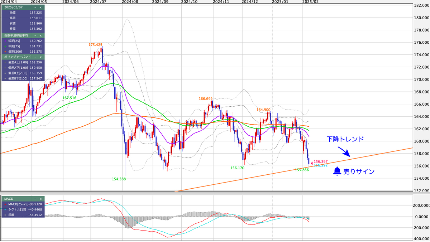Click the 乖離 legend label
Viewport: 430px width, 242px height.
coord(11,215)
